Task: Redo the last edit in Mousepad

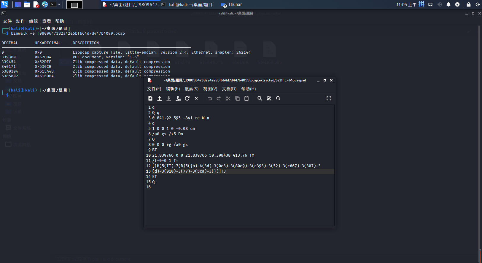Action: pos(219,98)
